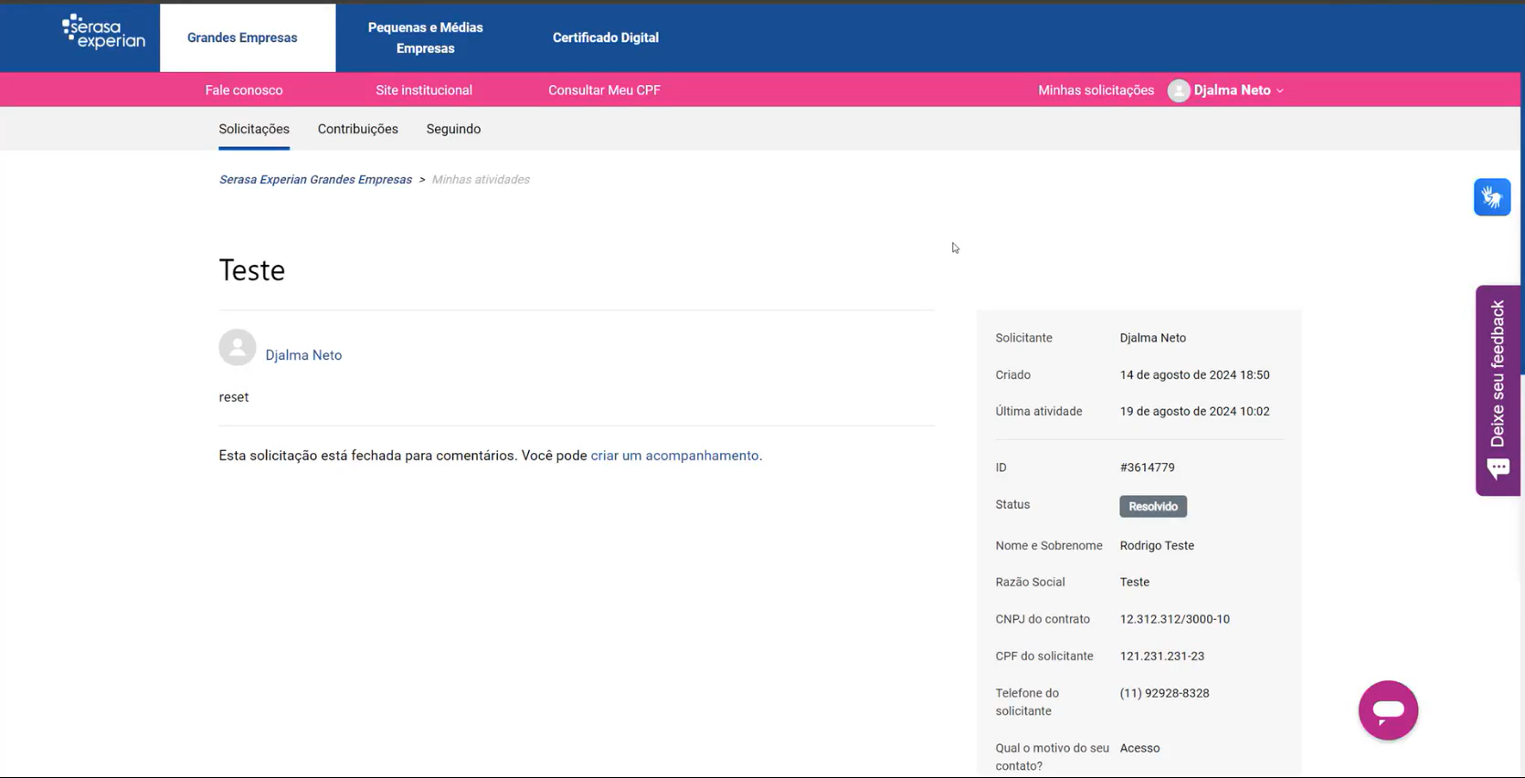Screen dimensions: 1525x778
Task: Go to Pequenas e Médias Empresas
Action: tap(425, 37)
